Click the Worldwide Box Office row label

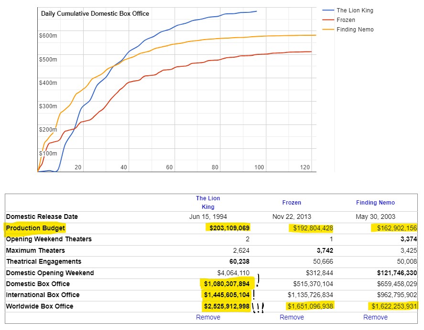40,306
